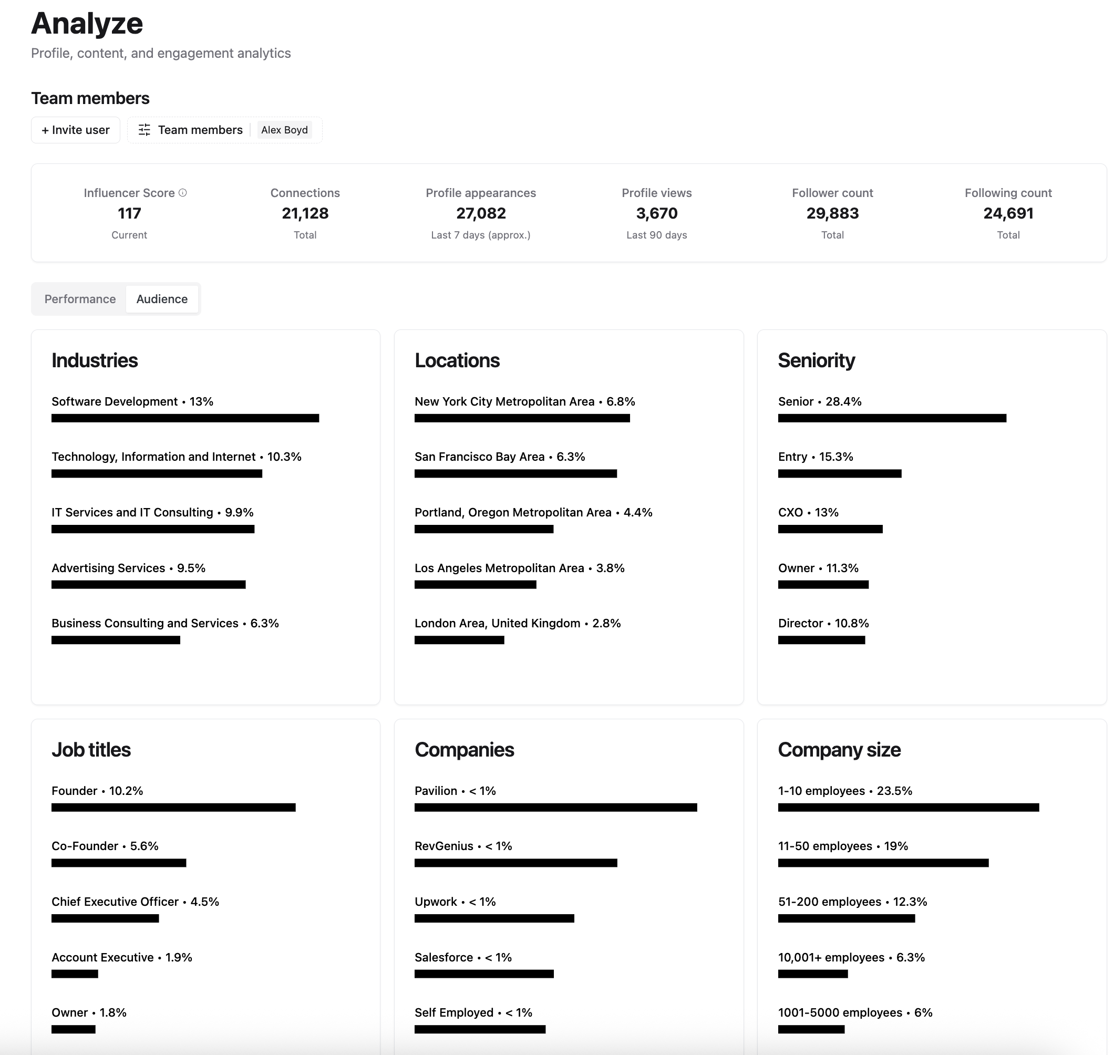The width and height of the screenshot is (1114, 1055).
Task: Click the Influencer Score info icon
Action: (183, 192)
